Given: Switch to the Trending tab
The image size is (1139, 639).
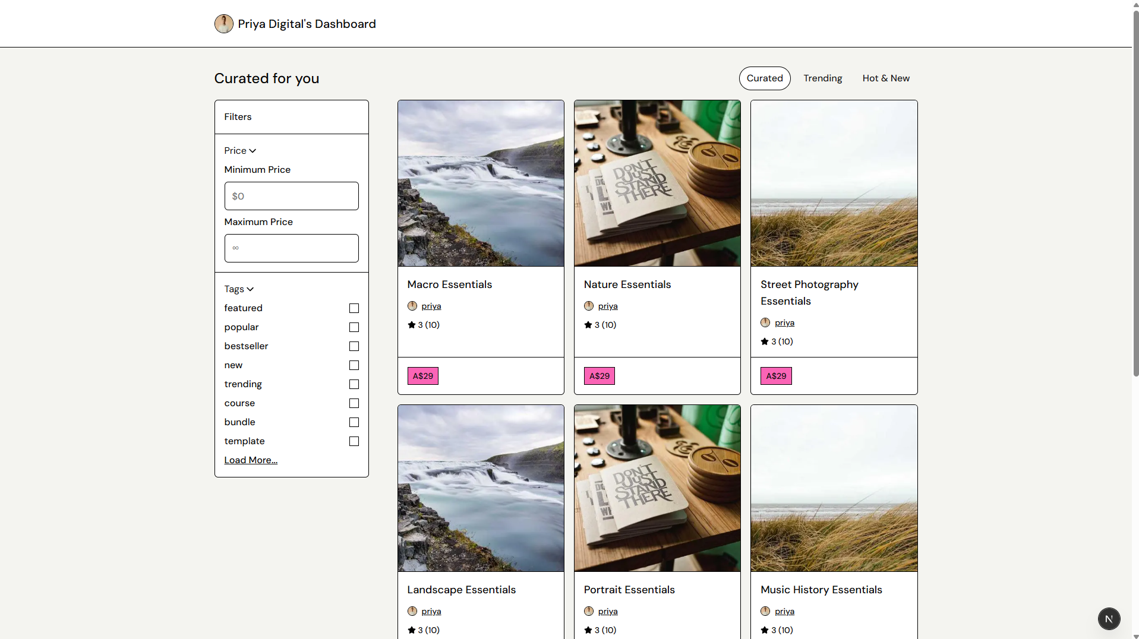Looking at the screenshot, I should 822,78.
